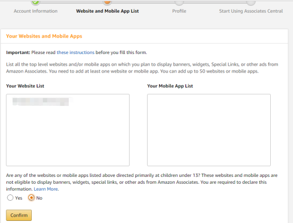Open the Learn More link
This screenshot has height=223, width=293.
tap(46, 189)
